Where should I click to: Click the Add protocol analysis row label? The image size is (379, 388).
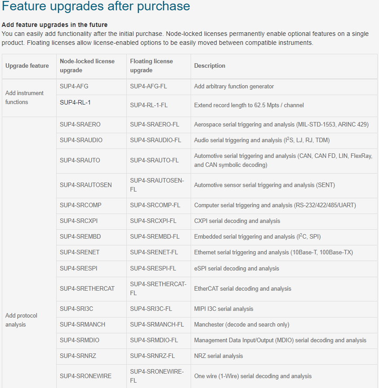point(21,320)
